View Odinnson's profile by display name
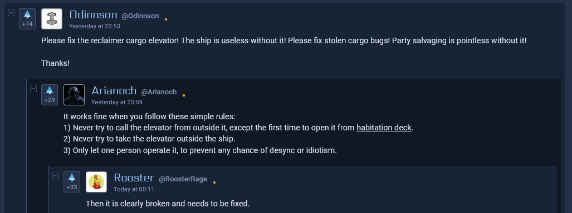 pyautogui.click(x=94, y=15)
